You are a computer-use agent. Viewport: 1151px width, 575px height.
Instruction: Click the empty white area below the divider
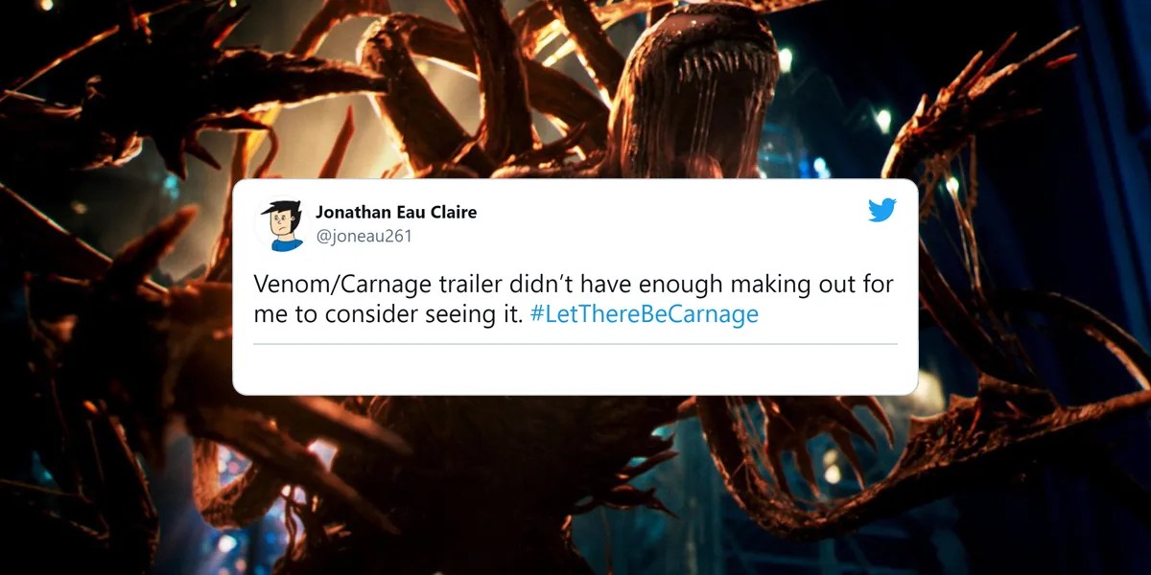tap(575, 369)
